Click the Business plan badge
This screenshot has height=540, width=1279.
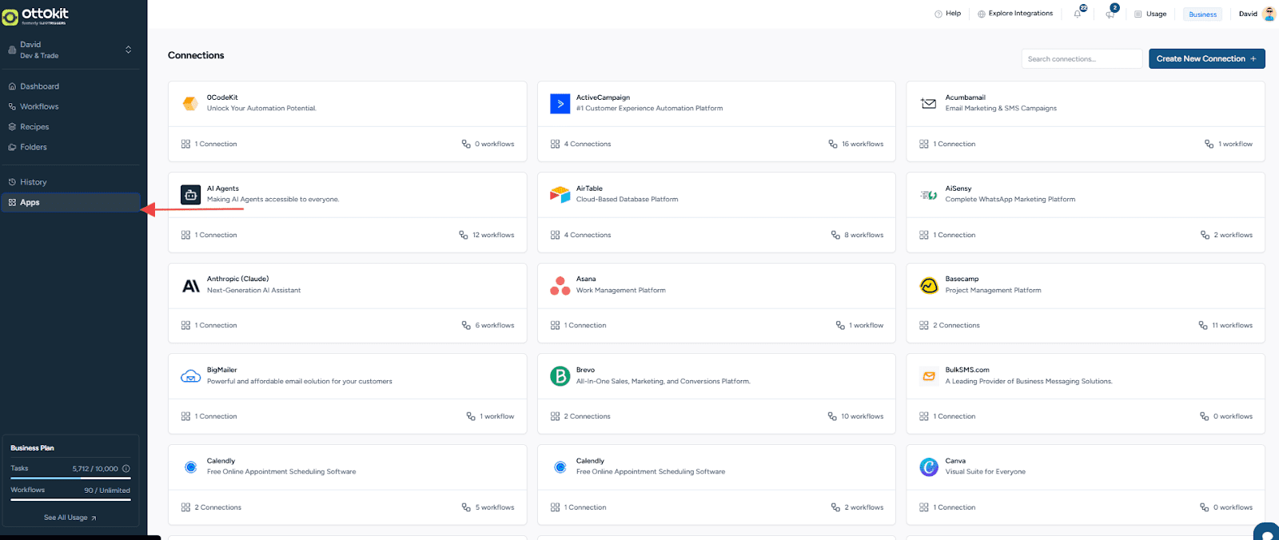(x=1202, y=14)
